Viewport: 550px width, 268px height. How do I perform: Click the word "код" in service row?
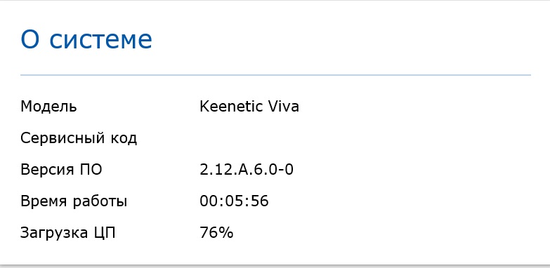pyautogui.click(x=124, y=139)
